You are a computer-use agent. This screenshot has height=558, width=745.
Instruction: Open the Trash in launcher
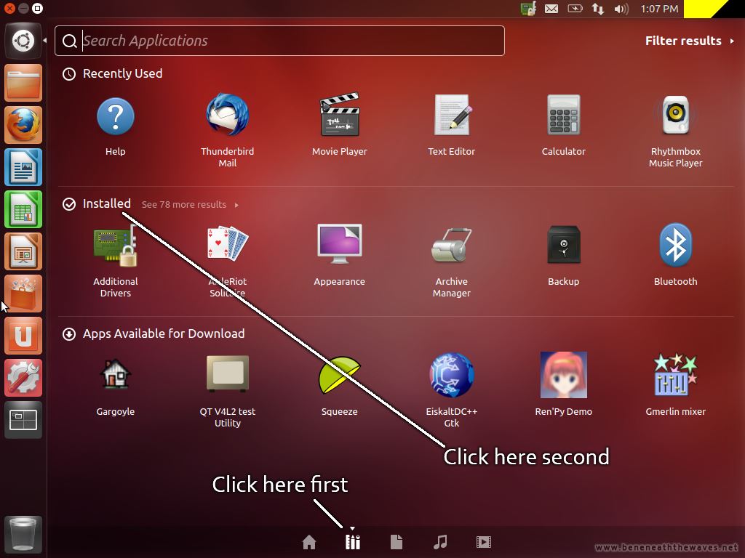(23, 534)
